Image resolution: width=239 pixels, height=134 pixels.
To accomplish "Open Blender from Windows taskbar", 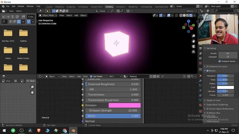I will coord(73,131).
